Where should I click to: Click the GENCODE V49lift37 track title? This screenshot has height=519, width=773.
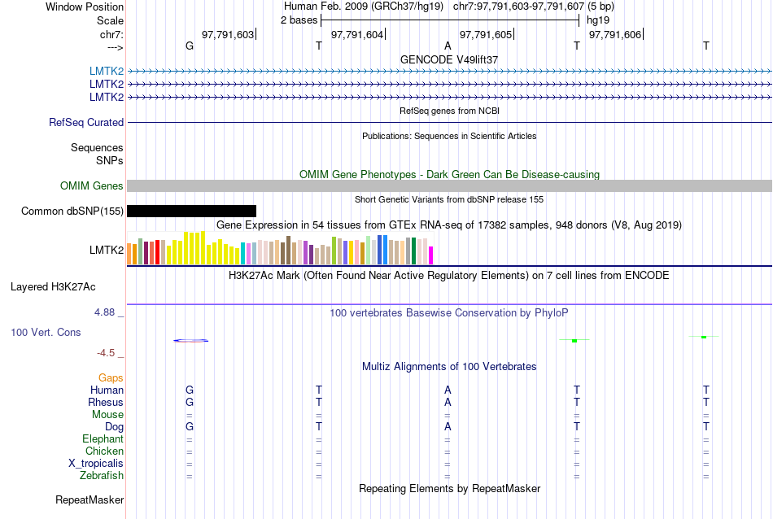coord(449,59)
